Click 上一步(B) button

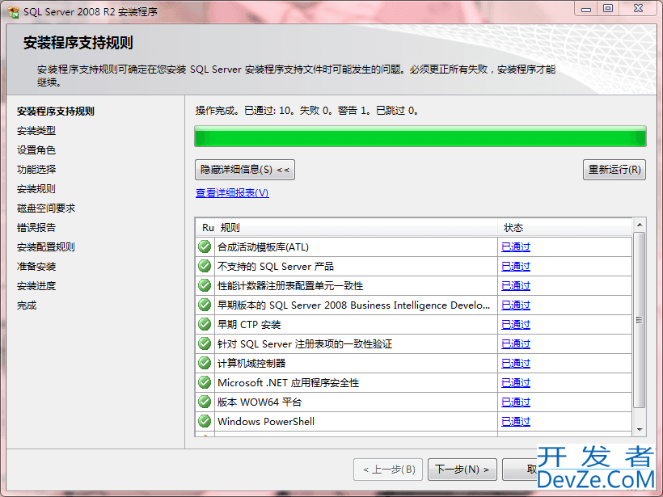click(x=388, y=469)
